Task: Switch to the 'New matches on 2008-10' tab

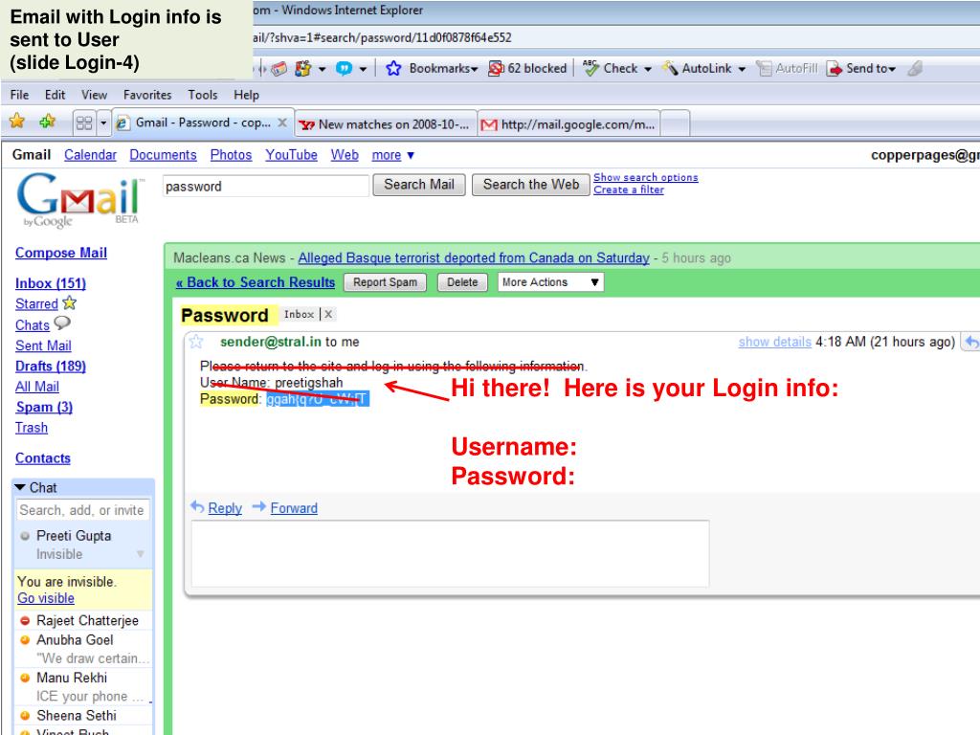Action: coord(383,123)
